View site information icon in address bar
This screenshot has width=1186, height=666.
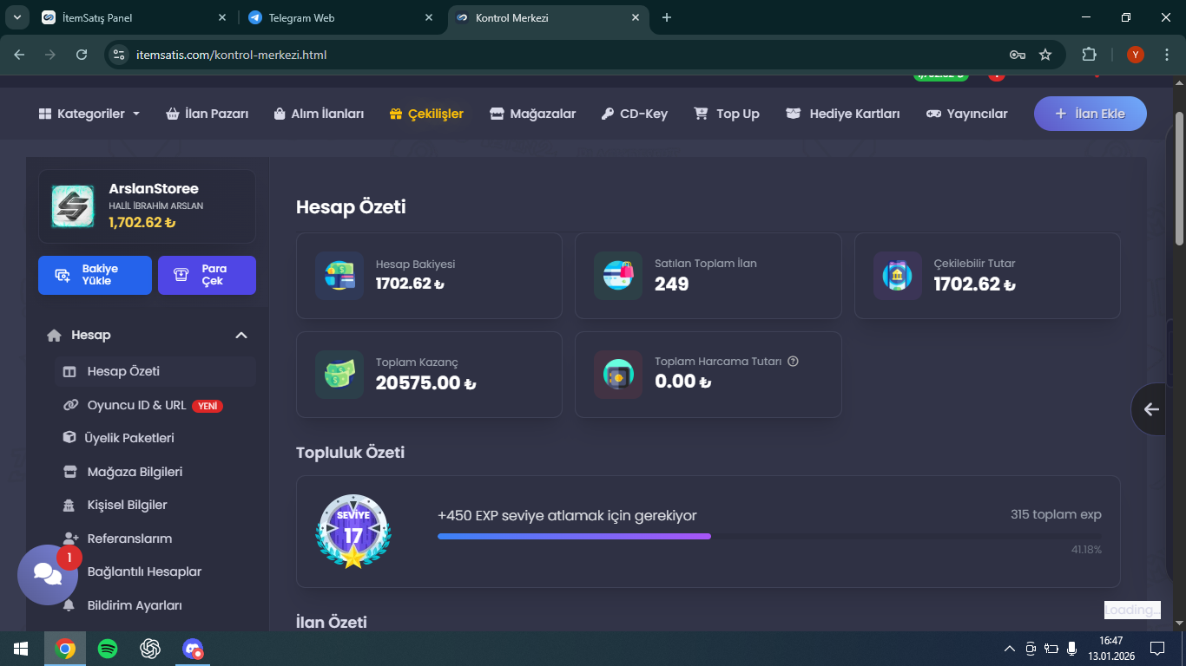pos(120,55)
